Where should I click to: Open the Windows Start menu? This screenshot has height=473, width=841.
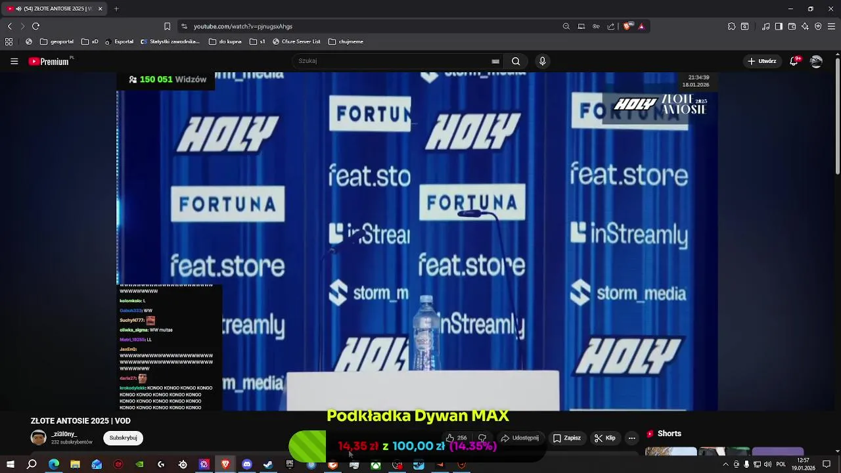click(11, 464)
